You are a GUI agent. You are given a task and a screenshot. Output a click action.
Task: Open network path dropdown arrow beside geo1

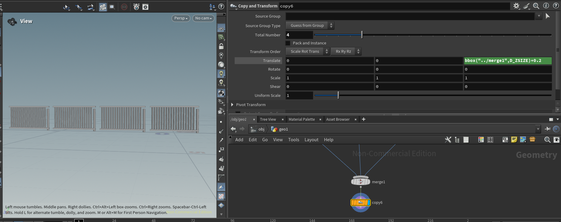pyautogui.click(x=538, y=129)
